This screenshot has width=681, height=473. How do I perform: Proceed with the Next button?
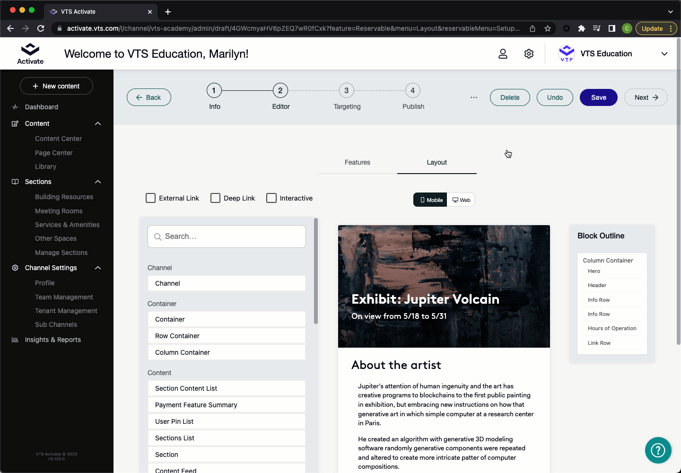(x=646, y=97)
